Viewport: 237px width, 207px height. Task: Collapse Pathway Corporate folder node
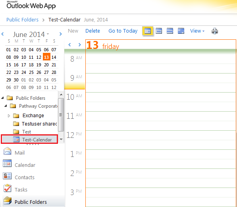point(6,106)
